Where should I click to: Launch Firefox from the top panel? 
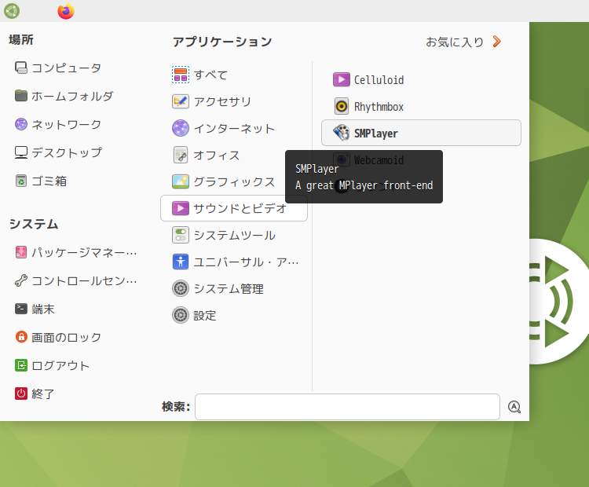pyautogui.click(x=66, y=11)
